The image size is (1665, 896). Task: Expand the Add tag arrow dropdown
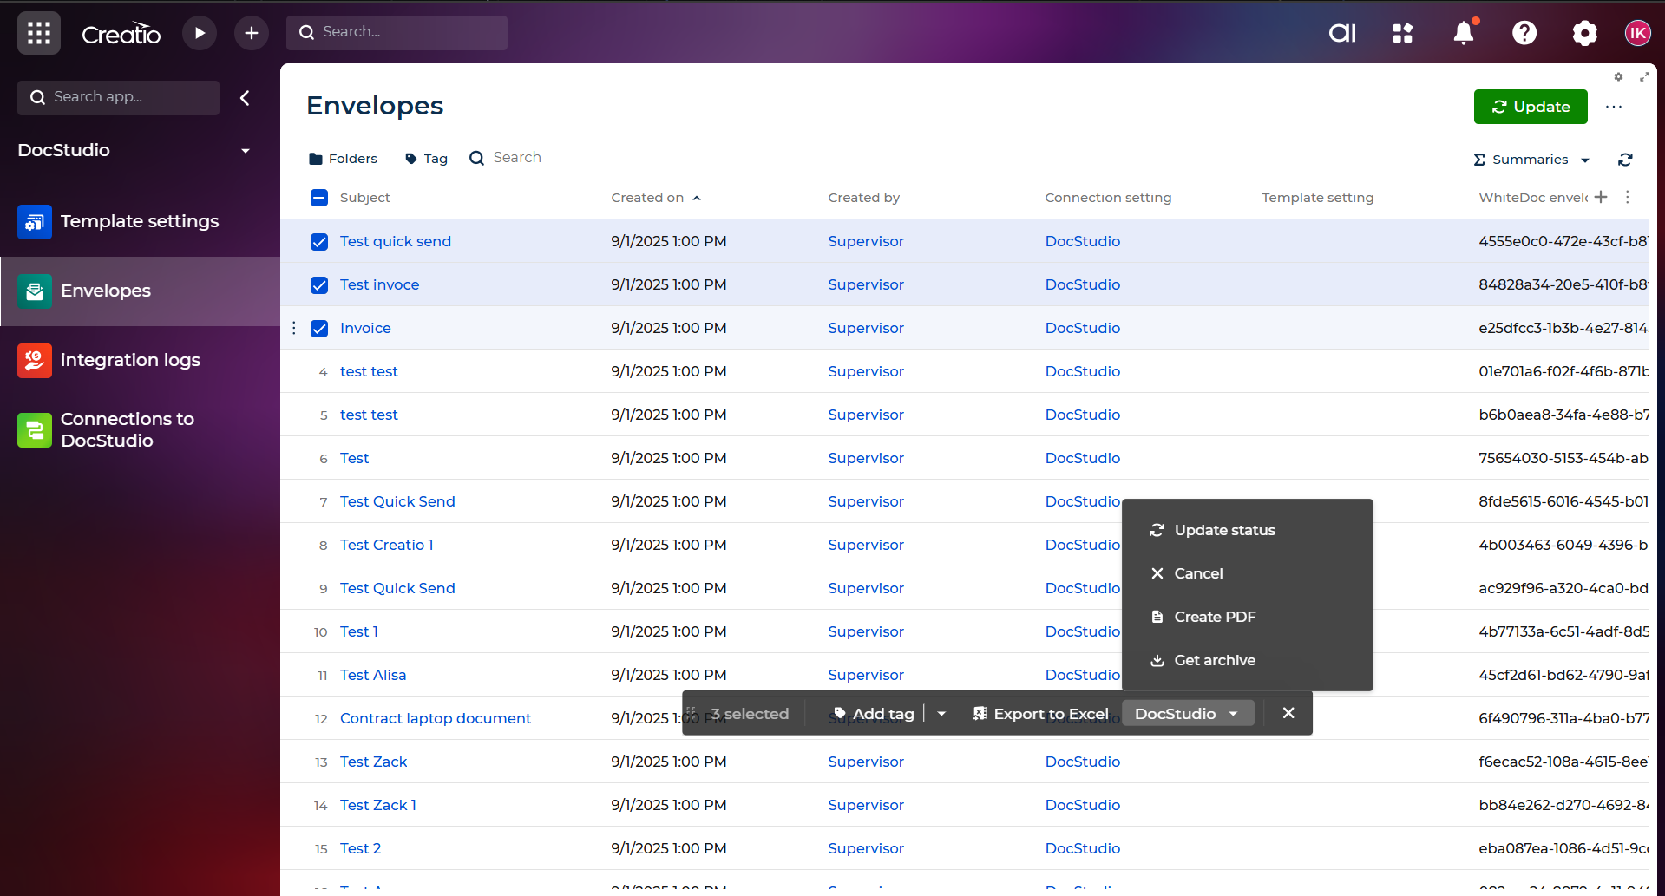click(x=941, y=714)
